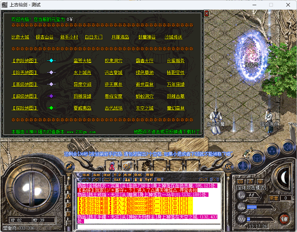Viewport: 297px width, 232px height.
Task: Click the group-of-three-people icon in the chat toolbar
Action: pyautogui.click(x=117, y=179)
